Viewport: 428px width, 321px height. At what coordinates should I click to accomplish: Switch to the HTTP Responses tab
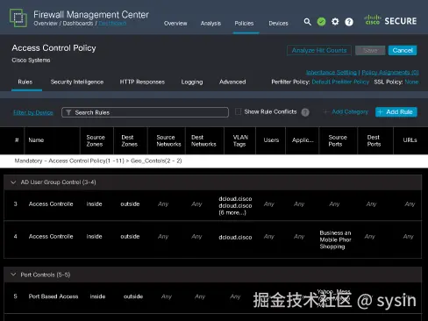tap(142, 82)
